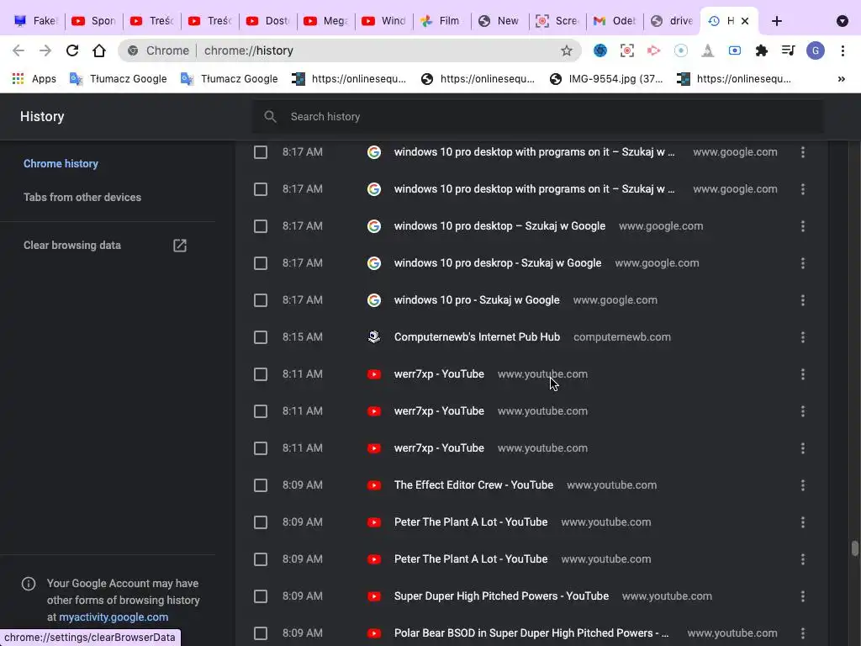The image size is (861, 646).
Task: Switch to the Wind YouTube tab
Action: click(383, 21)
